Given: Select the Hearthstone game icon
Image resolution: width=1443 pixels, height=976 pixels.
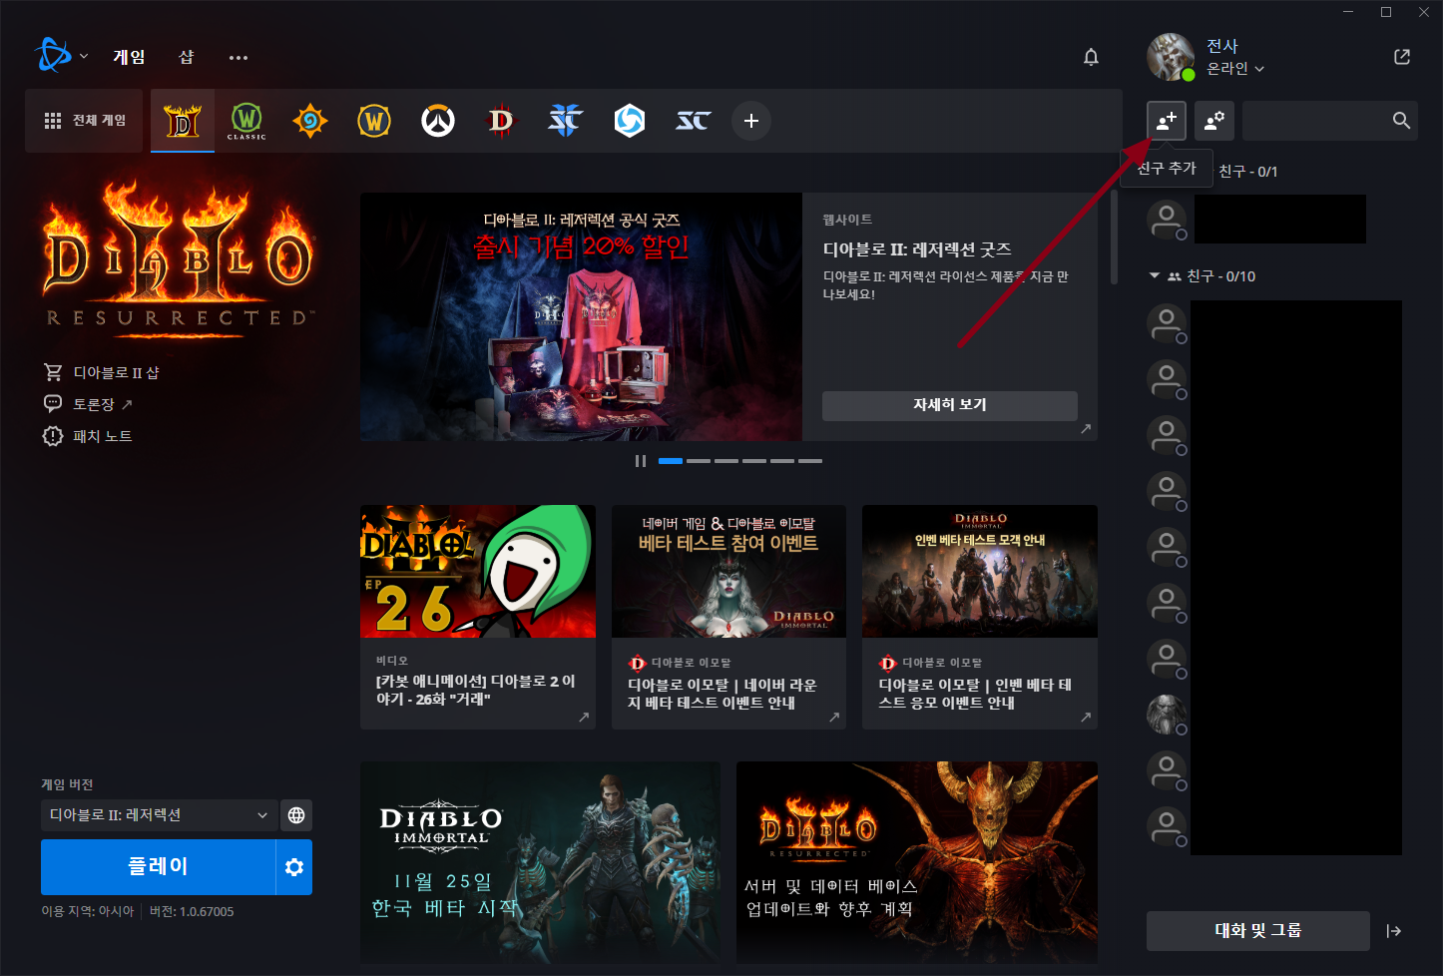Looking at the screenshot, I should pos(310,121).
